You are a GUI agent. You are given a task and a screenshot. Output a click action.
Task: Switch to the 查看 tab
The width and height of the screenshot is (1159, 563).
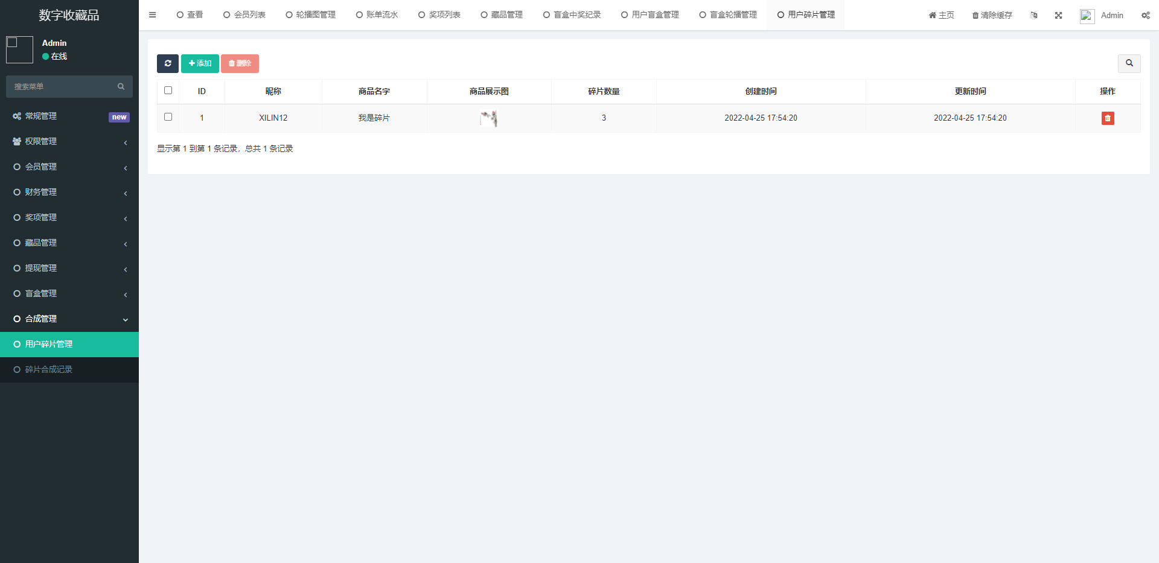click(190, 15)
